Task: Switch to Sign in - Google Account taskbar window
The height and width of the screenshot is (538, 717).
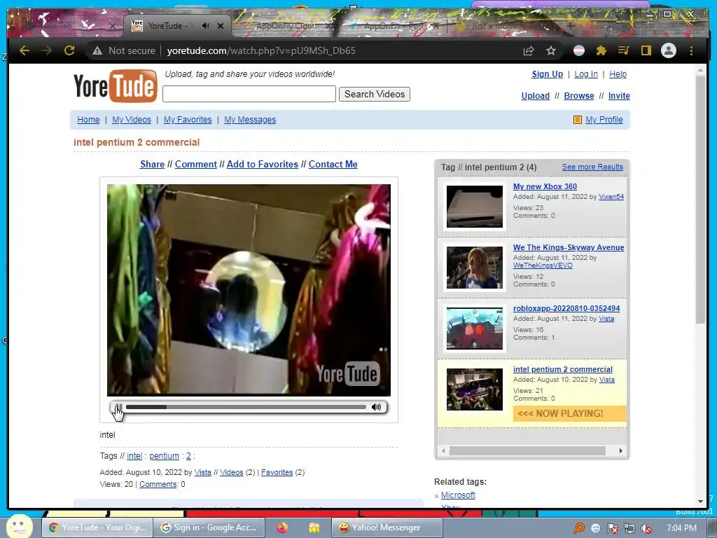Action: pyautogui.click(x=209, y=527)
